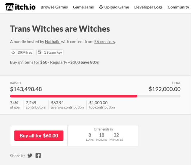Share the bundle on Facebook
This screenshot has height=165, width=191.
coord(38,155)
